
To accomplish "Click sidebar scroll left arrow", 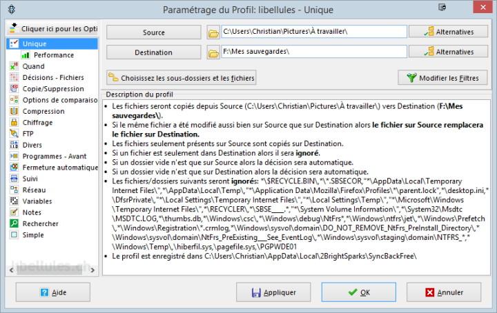I will point(12,270).
